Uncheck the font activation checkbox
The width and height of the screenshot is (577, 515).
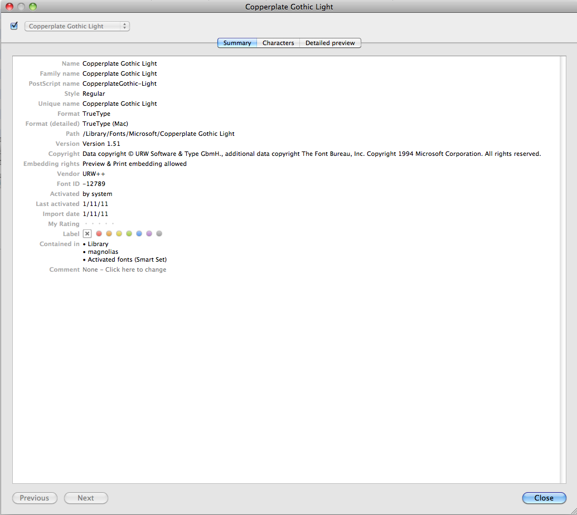click(14, 26)
